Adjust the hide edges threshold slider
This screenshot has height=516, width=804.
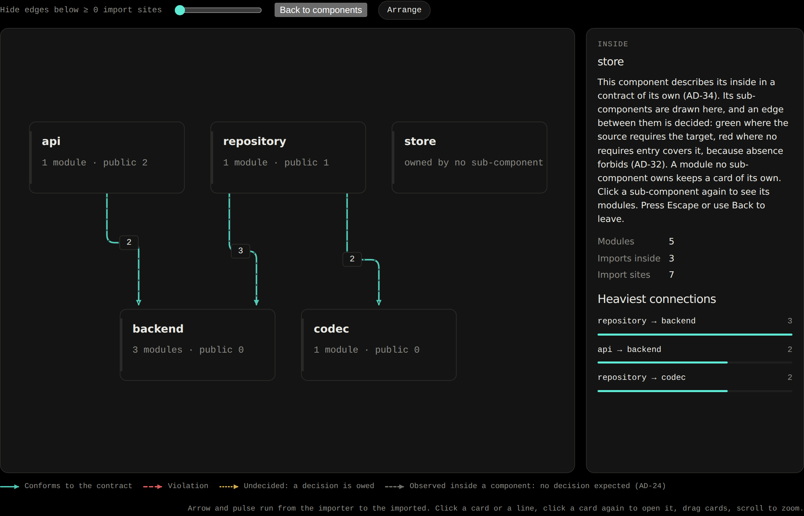pyautogui.click(x=218, y=10)
